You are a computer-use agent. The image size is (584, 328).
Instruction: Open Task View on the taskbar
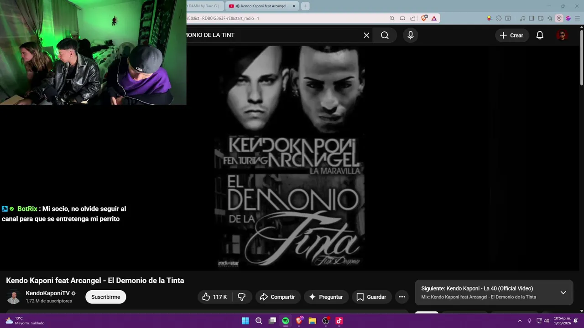[272, 321]
